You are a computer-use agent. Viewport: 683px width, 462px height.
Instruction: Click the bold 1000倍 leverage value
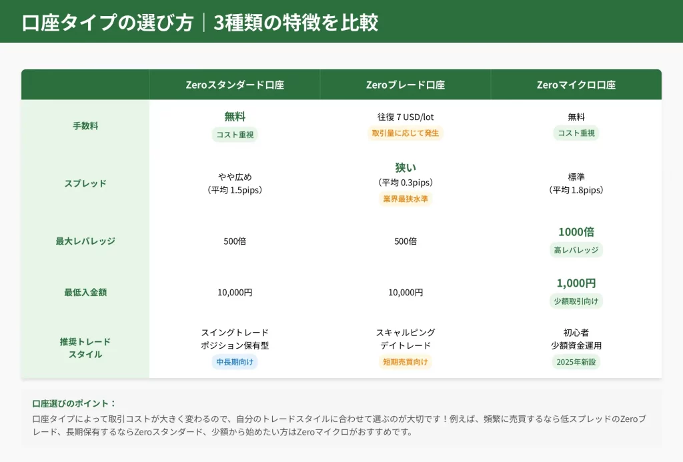coord(576,232)
